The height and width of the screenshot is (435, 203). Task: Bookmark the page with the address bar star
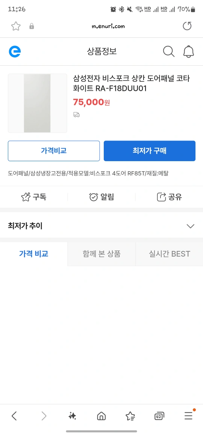click(16, 26)
